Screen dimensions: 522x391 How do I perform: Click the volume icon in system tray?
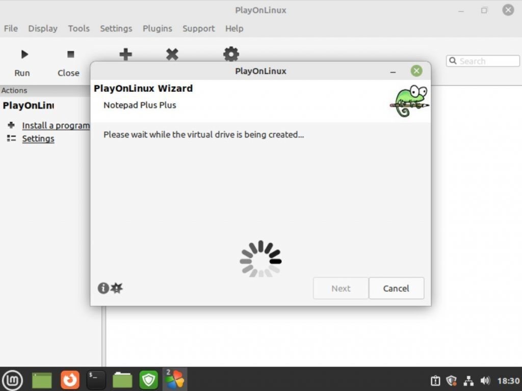click(x=484, y=380)
